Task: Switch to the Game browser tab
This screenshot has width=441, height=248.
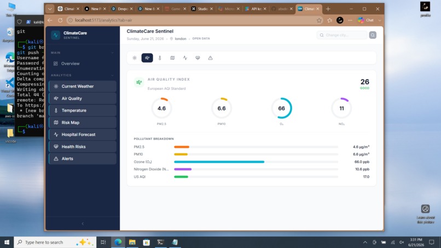Action: pyautogui.click(x=175, y=9)
